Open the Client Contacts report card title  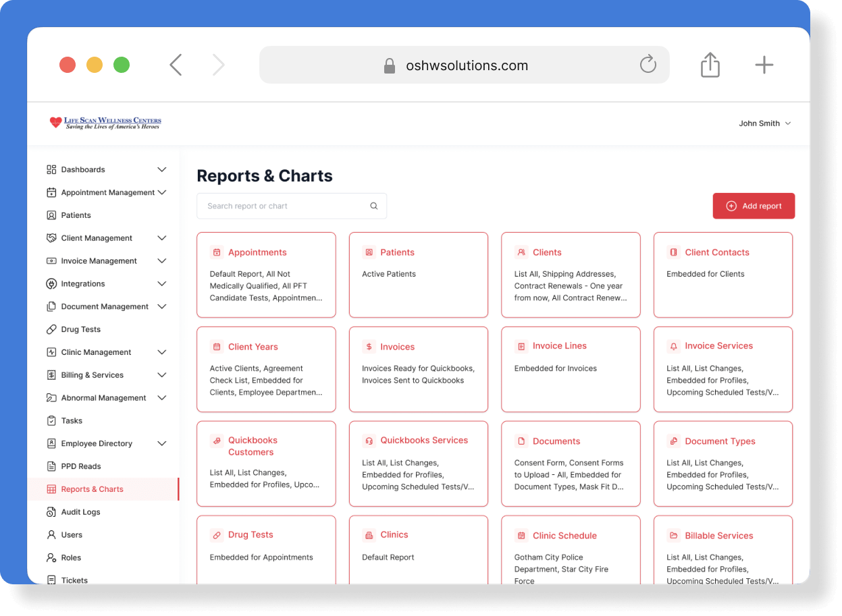717,252
